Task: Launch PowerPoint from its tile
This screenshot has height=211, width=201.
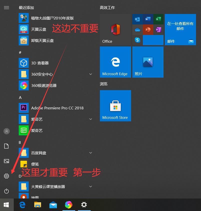Action: pos(148,29)
